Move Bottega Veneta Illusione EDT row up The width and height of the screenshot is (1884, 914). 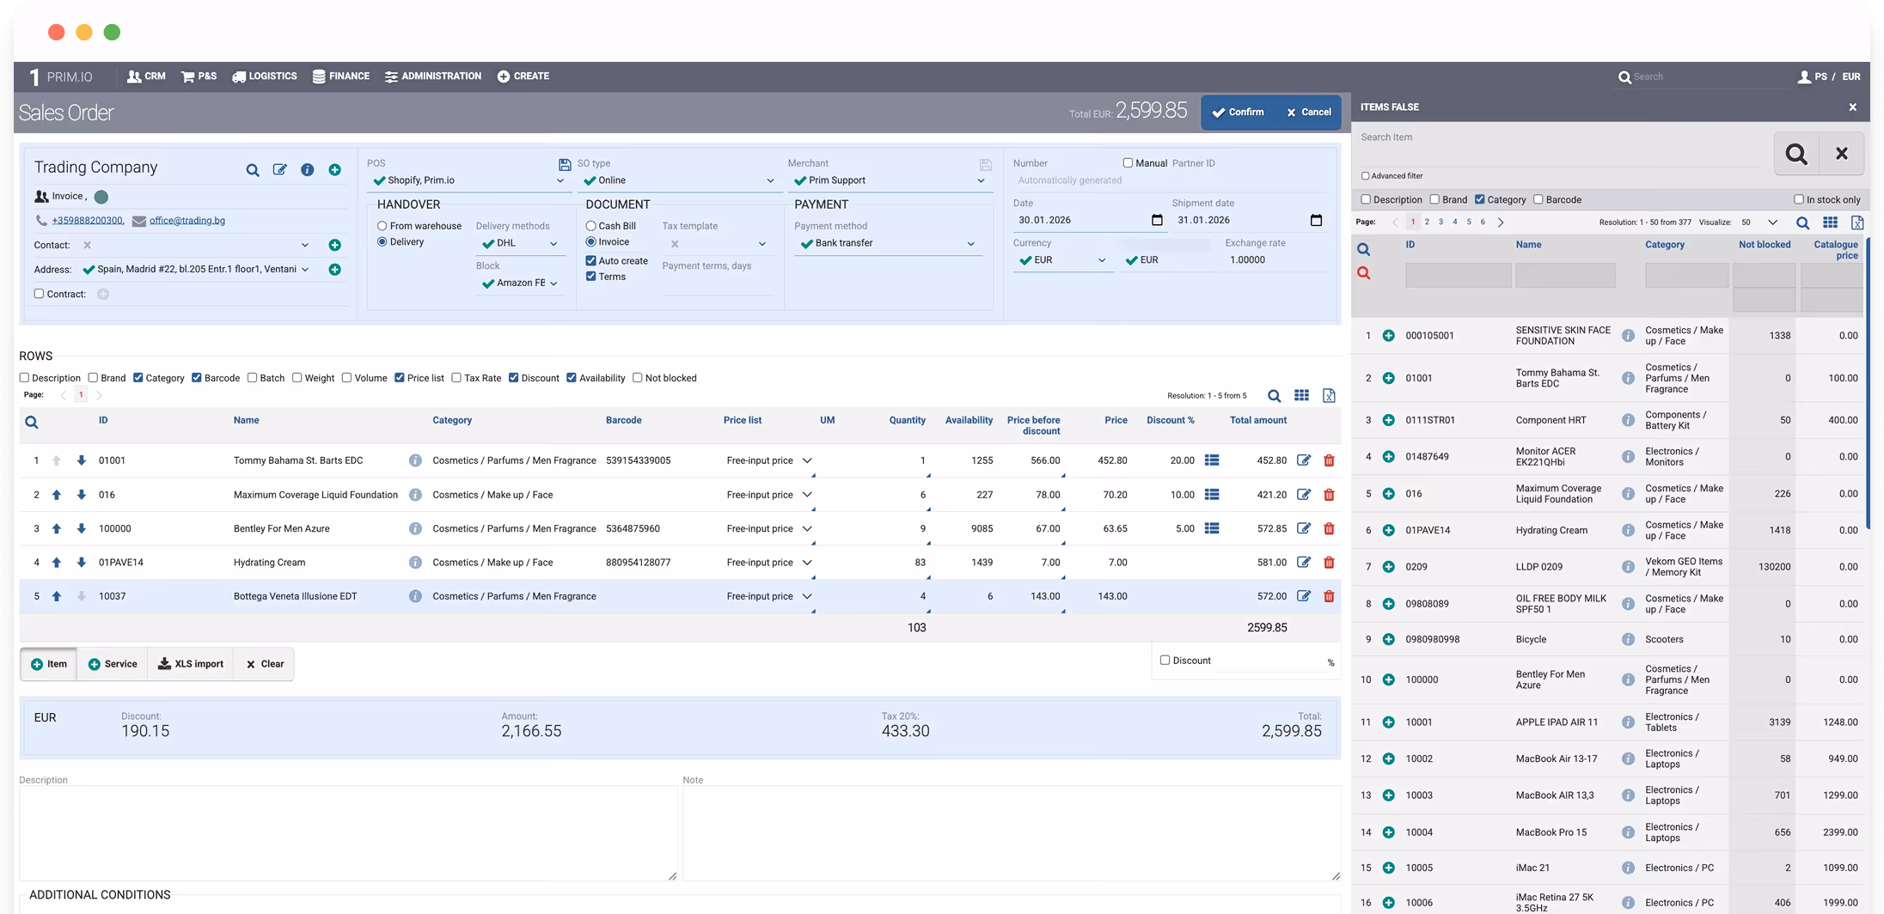coord(57,596)
